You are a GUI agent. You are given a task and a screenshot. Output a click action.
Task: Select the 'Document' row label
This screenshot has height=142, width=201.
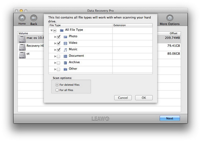pyautogui.click(x=76, y=56)
